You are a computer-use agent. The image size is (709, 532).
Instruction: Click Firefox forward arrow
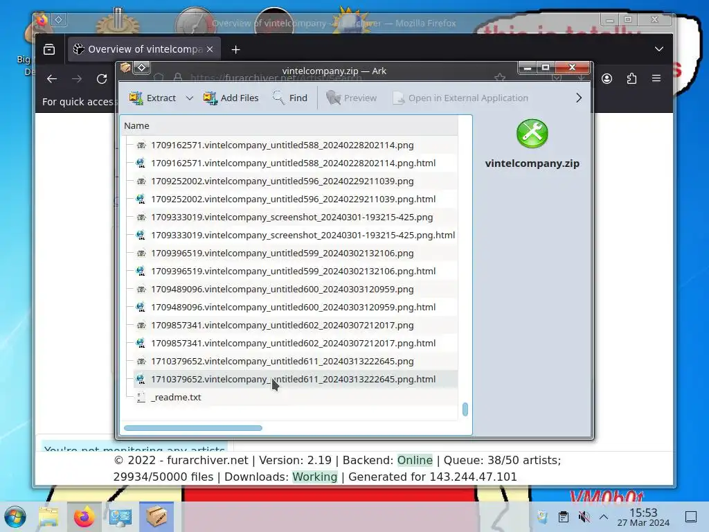pyautogui.click(x=77, y=79)
